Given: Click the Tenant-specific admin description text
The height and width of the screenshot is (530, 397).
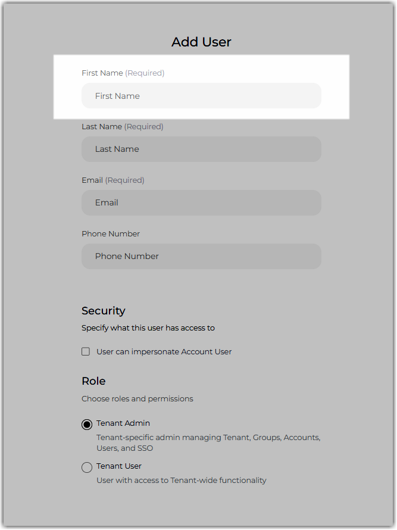Looking at the screenshot, I should (x=208, y=443).
